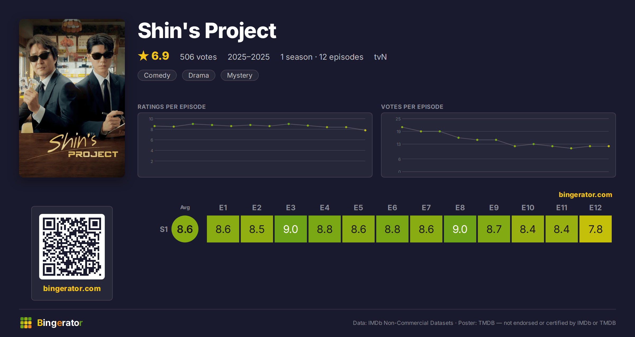Click the E8 rating tile 9.0
Viewport: 635px width, 337px height.
(460, 229)
